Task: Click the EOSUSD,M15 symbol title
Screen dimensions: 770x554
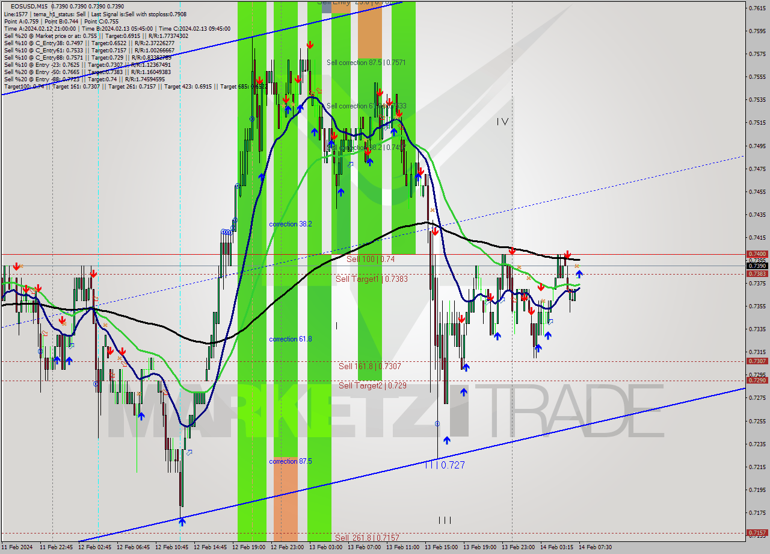Action: coord(30,6)
